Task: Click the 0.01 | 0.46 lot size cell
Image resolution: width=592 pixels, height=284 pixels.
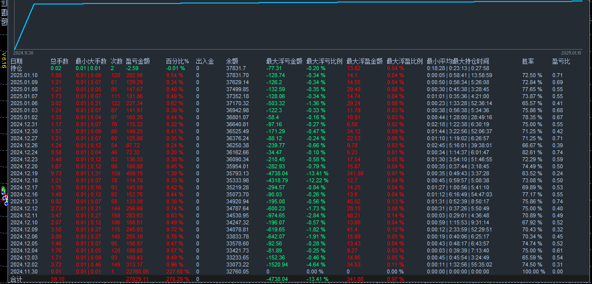Action: point(88,264)
